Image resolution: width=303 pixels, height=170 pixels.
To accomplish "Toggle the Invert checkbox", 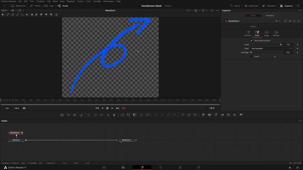I will tap(251, 56).
